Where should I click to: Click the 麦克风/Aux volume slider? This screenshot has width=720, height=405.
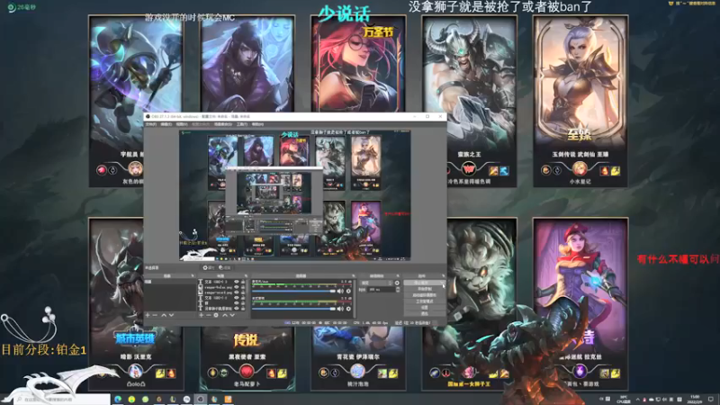(x=294, y=291)
